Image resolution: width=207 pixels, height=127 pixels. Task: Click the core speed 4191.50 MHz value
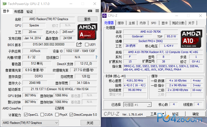click(x=135, y=80)
